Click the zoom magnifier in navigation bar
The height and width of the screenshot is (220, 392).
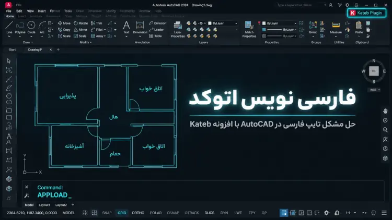(x=385, y=130)
